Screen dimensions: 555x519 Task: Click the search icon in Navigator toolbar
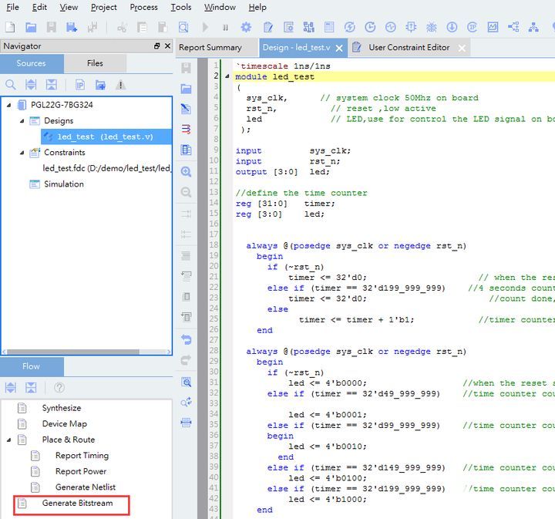click(x=11, y=85)
